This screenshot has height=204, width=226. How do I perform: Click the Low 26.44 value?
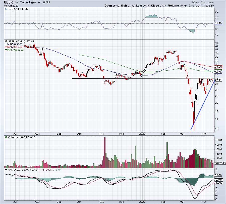143,6
